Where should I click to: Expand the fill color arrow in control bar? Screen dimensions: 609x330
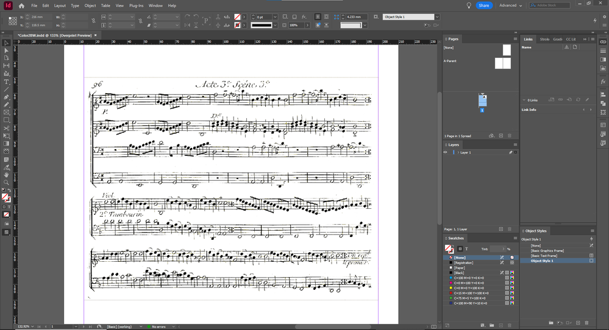point(244,17)
